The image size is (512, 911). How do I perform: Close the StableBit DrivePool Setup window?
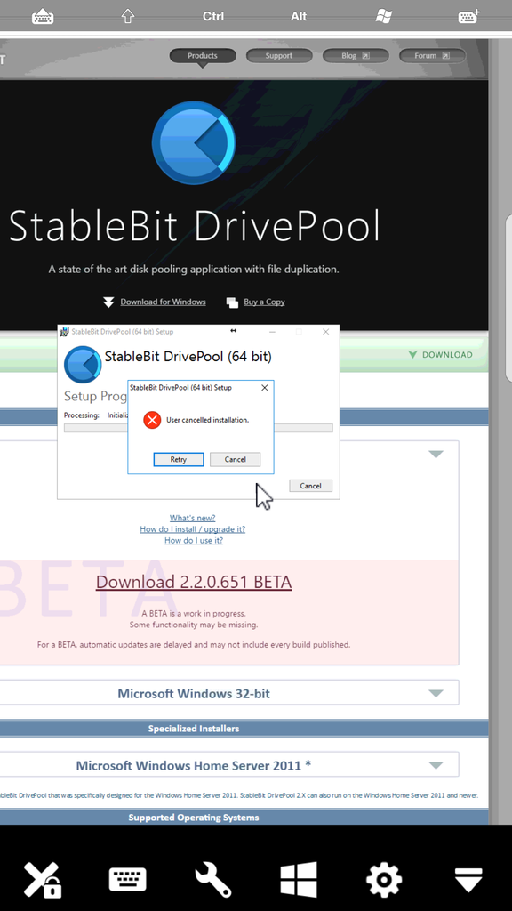coord(325,332)
